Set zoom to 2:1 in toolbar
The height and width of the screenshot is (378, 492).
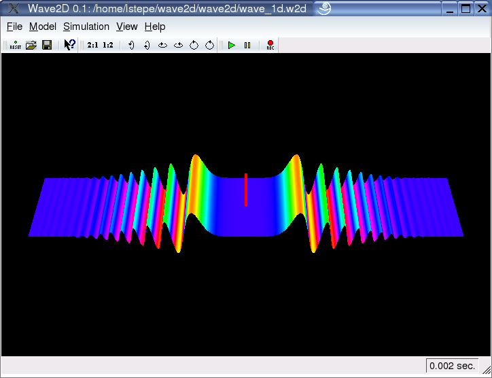click(92, 46)
